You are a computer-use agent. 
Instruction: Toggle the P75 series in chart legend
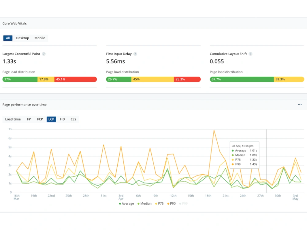pyautogui.click(x=159, y=204)
